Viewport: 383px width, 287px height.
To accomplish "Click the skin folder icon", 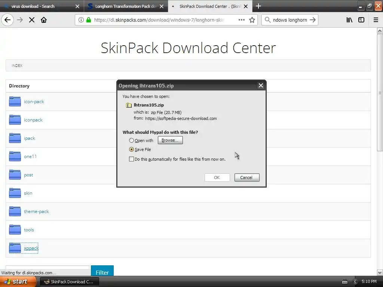I will tap(15, 193).
